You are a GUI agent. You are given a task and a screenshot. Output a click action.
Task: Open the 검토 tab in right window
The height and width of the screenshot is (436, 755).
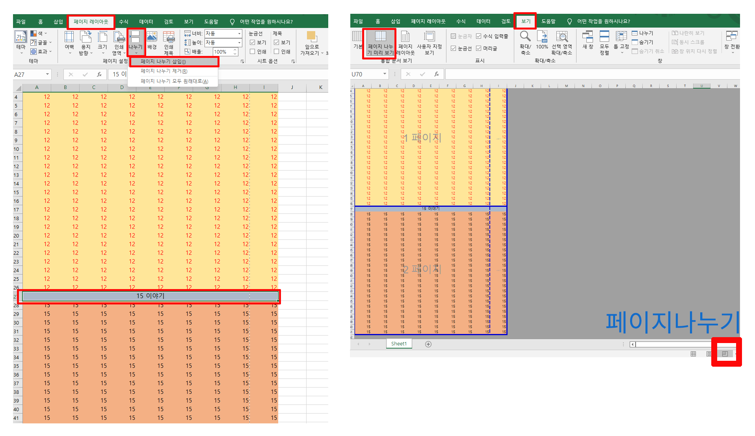[506, 21]
